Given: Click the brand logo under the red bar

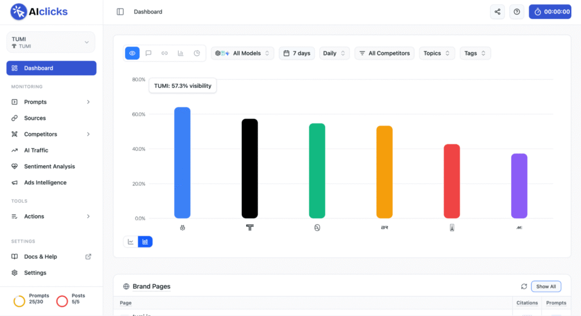Looking at the screenshot, I should click(x=452, y=228).
